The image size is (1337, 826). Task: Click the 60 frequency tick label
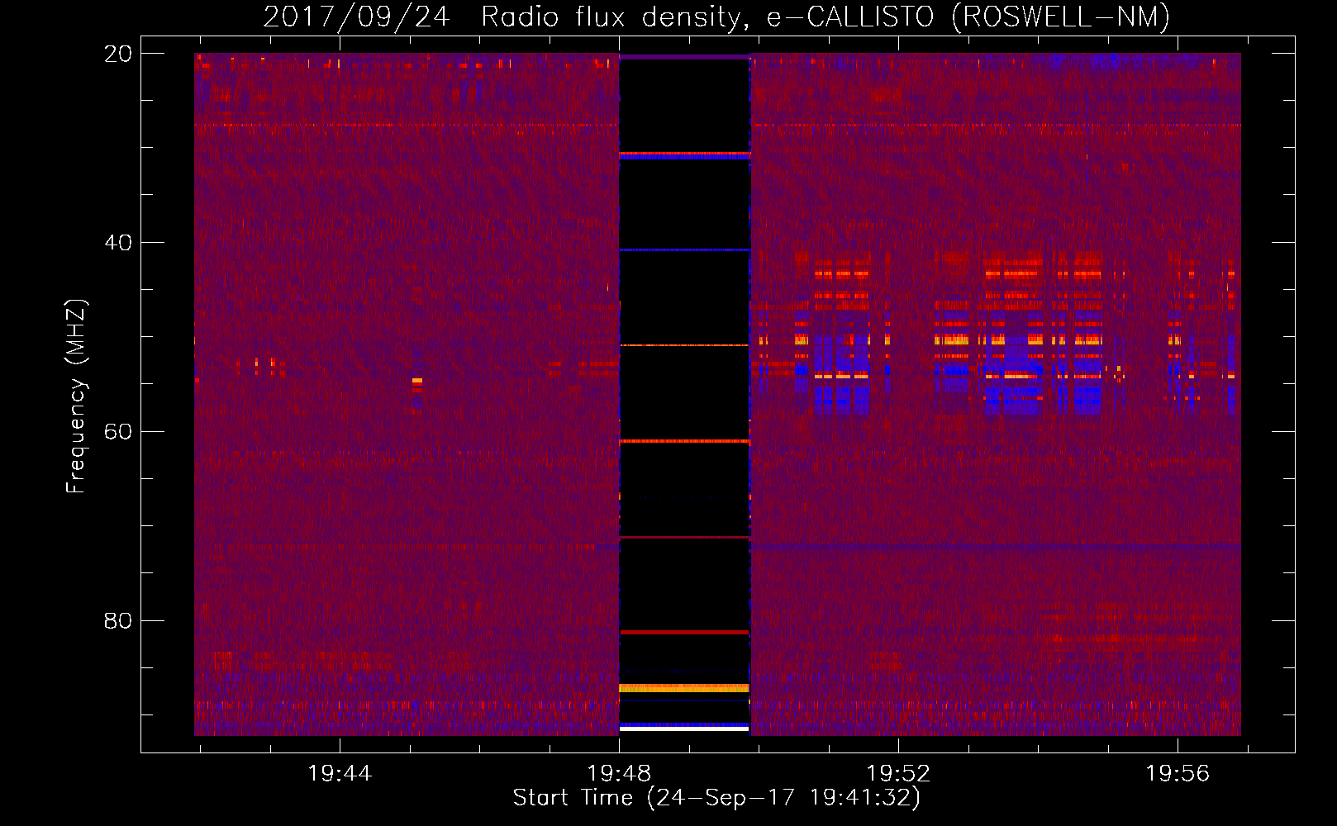(118, 432)
